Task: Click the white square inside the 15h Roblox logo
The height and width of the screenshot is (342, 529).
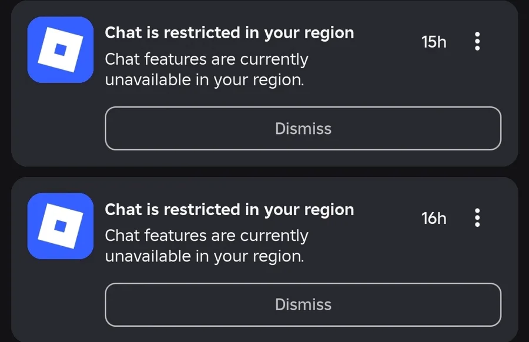Action: click(x=61, y=49)
